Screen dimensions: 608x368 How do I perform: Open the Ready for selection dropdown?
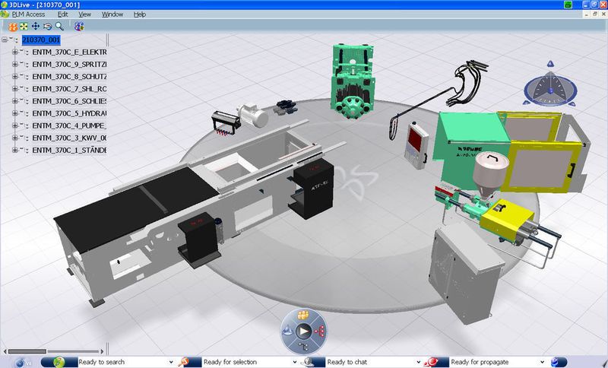[295, 362]
